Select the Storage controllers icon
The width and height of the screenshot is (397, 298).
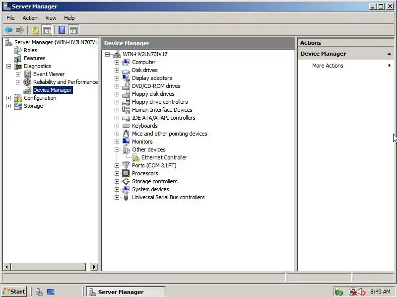[x=126, y=181]
